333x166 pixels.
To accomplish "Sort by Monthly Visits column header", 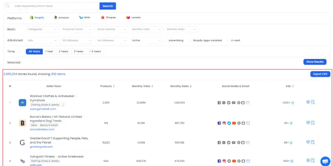I will tap(142, 86).
